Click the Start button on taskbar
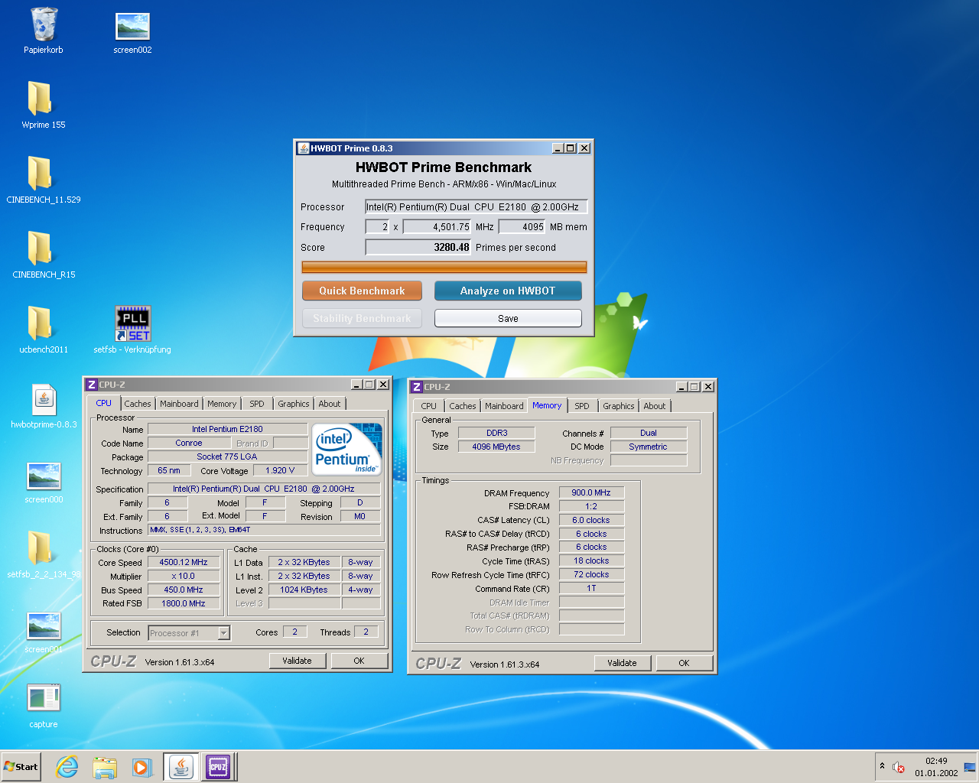The image size is (979, 783). [x=21, y=767]
